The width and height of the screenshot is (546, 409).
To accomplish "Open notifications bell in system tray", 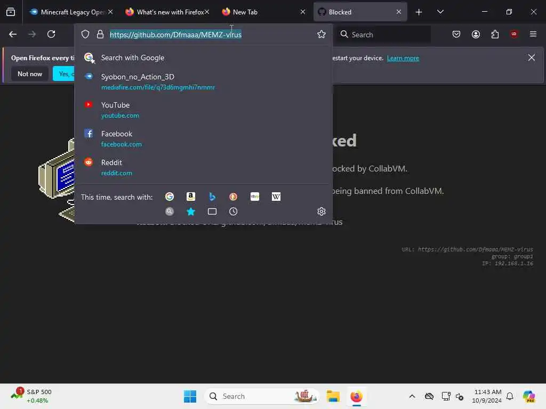I will click(510, 396).
